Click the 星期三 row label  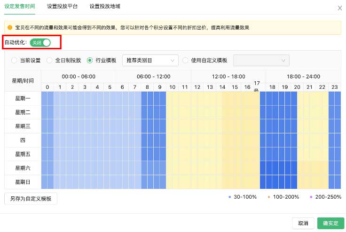(x=23, y=126)
